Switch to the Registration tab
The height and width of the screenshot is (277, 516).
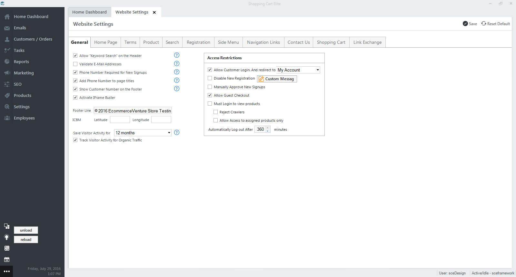[198, 42]
